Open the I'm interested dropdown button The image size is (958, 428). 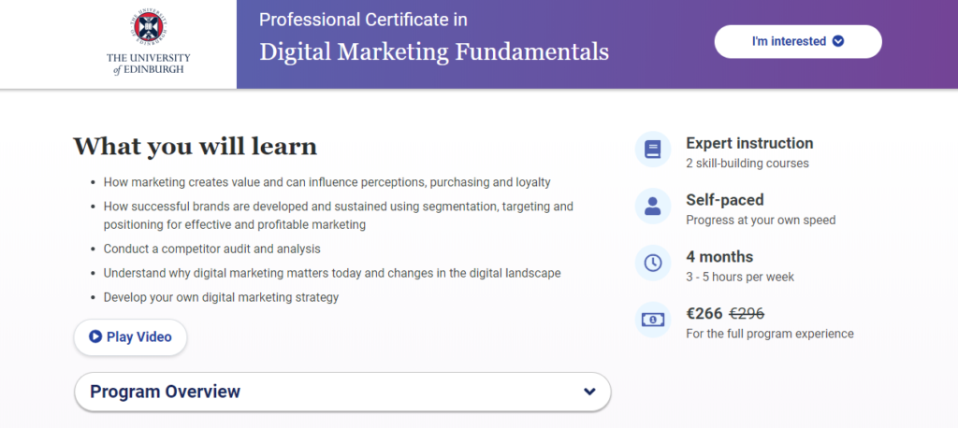tap(798, 41)
